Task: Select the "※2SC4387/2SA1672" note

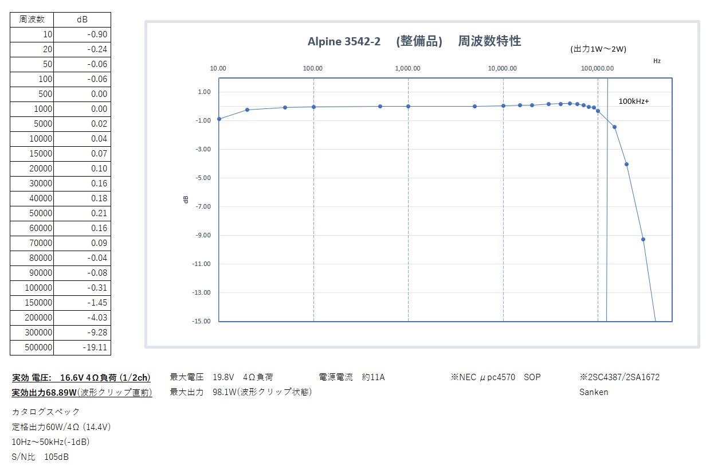Action: click(x=619, y=377)
